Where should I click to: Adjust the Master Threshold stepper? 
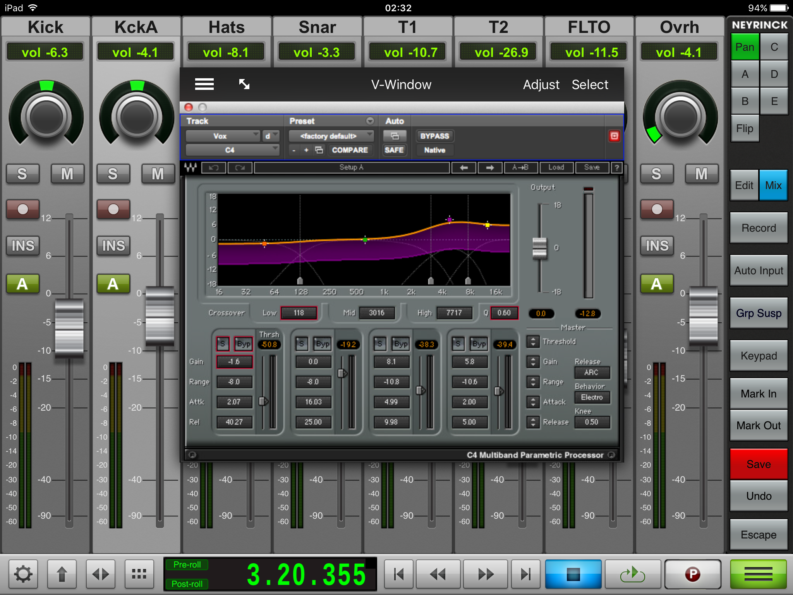coord(533,341)
